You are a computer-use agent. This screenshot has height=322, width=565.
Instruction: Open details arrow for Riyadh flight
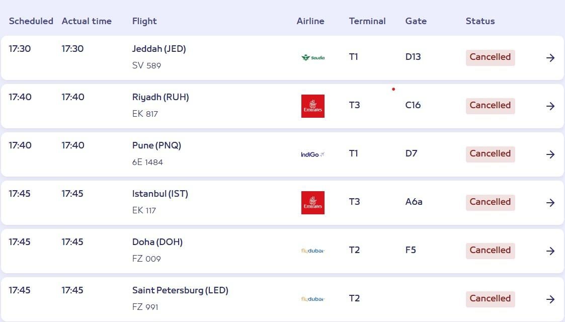click(550, 106)
